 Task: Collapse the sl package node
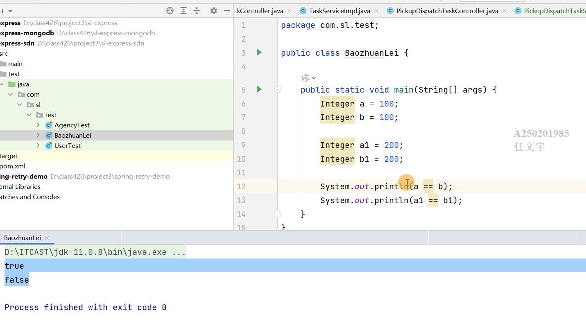[20, 104]
